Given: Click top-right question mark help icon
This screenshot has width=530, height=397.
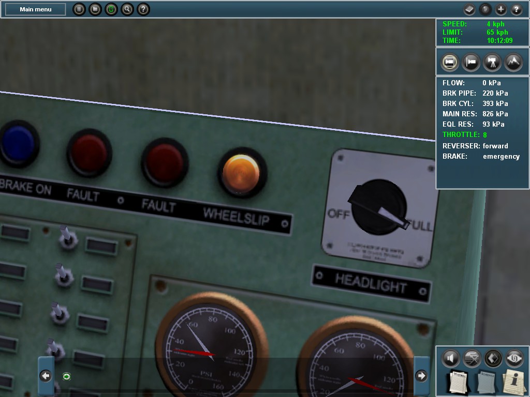Looking at the screenshot, I should coord(516,9).
